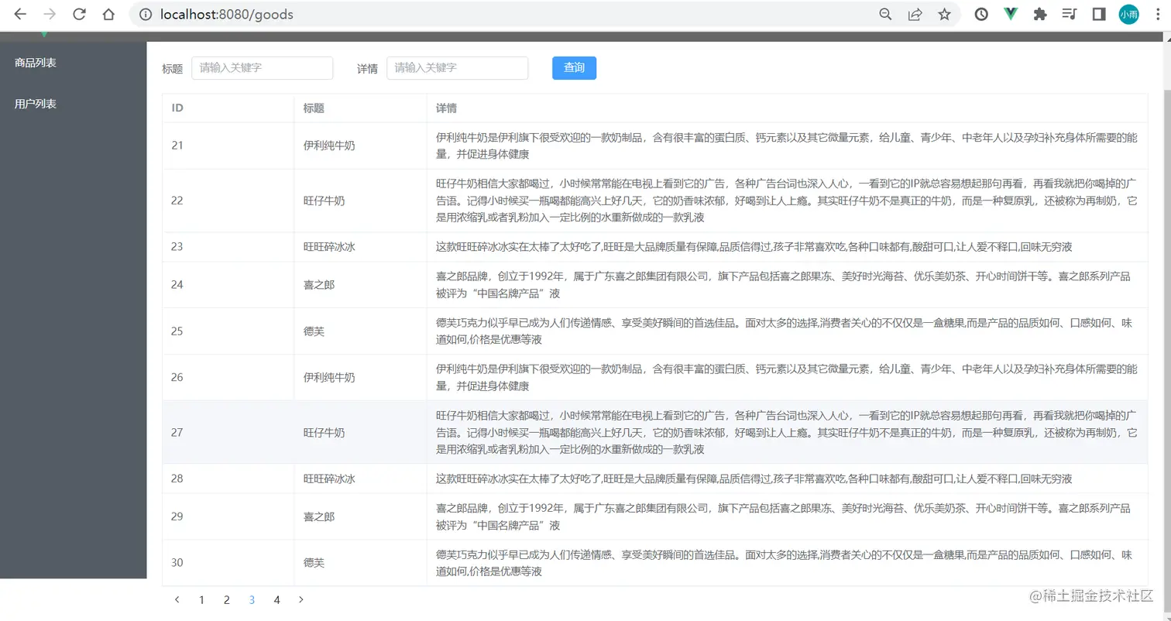Navigate back with the browser back arrow
Viewport: 1171px width, 621px height.
click(19, 14)
